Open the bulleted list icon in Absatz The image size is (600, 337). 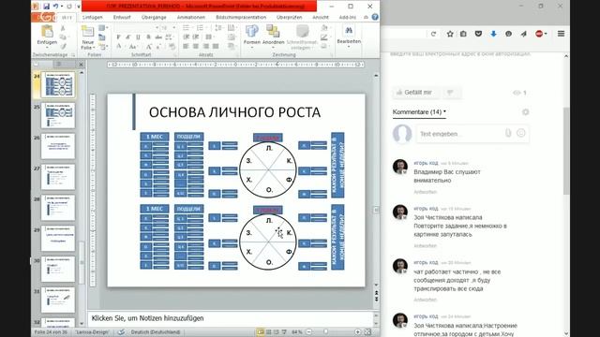pyautogui.click(x=187, y=28)
